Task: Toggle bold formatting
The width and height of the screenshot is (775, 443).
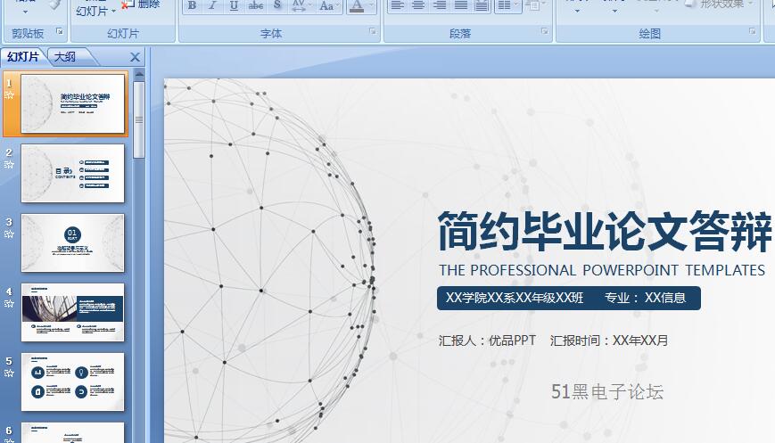Action: pos(193,6)
